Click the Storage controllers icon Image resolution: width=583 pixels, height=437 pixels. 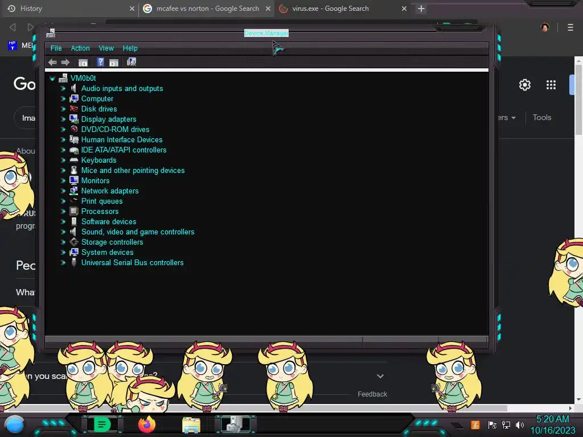pyautogui.click(x=73, y=242)
